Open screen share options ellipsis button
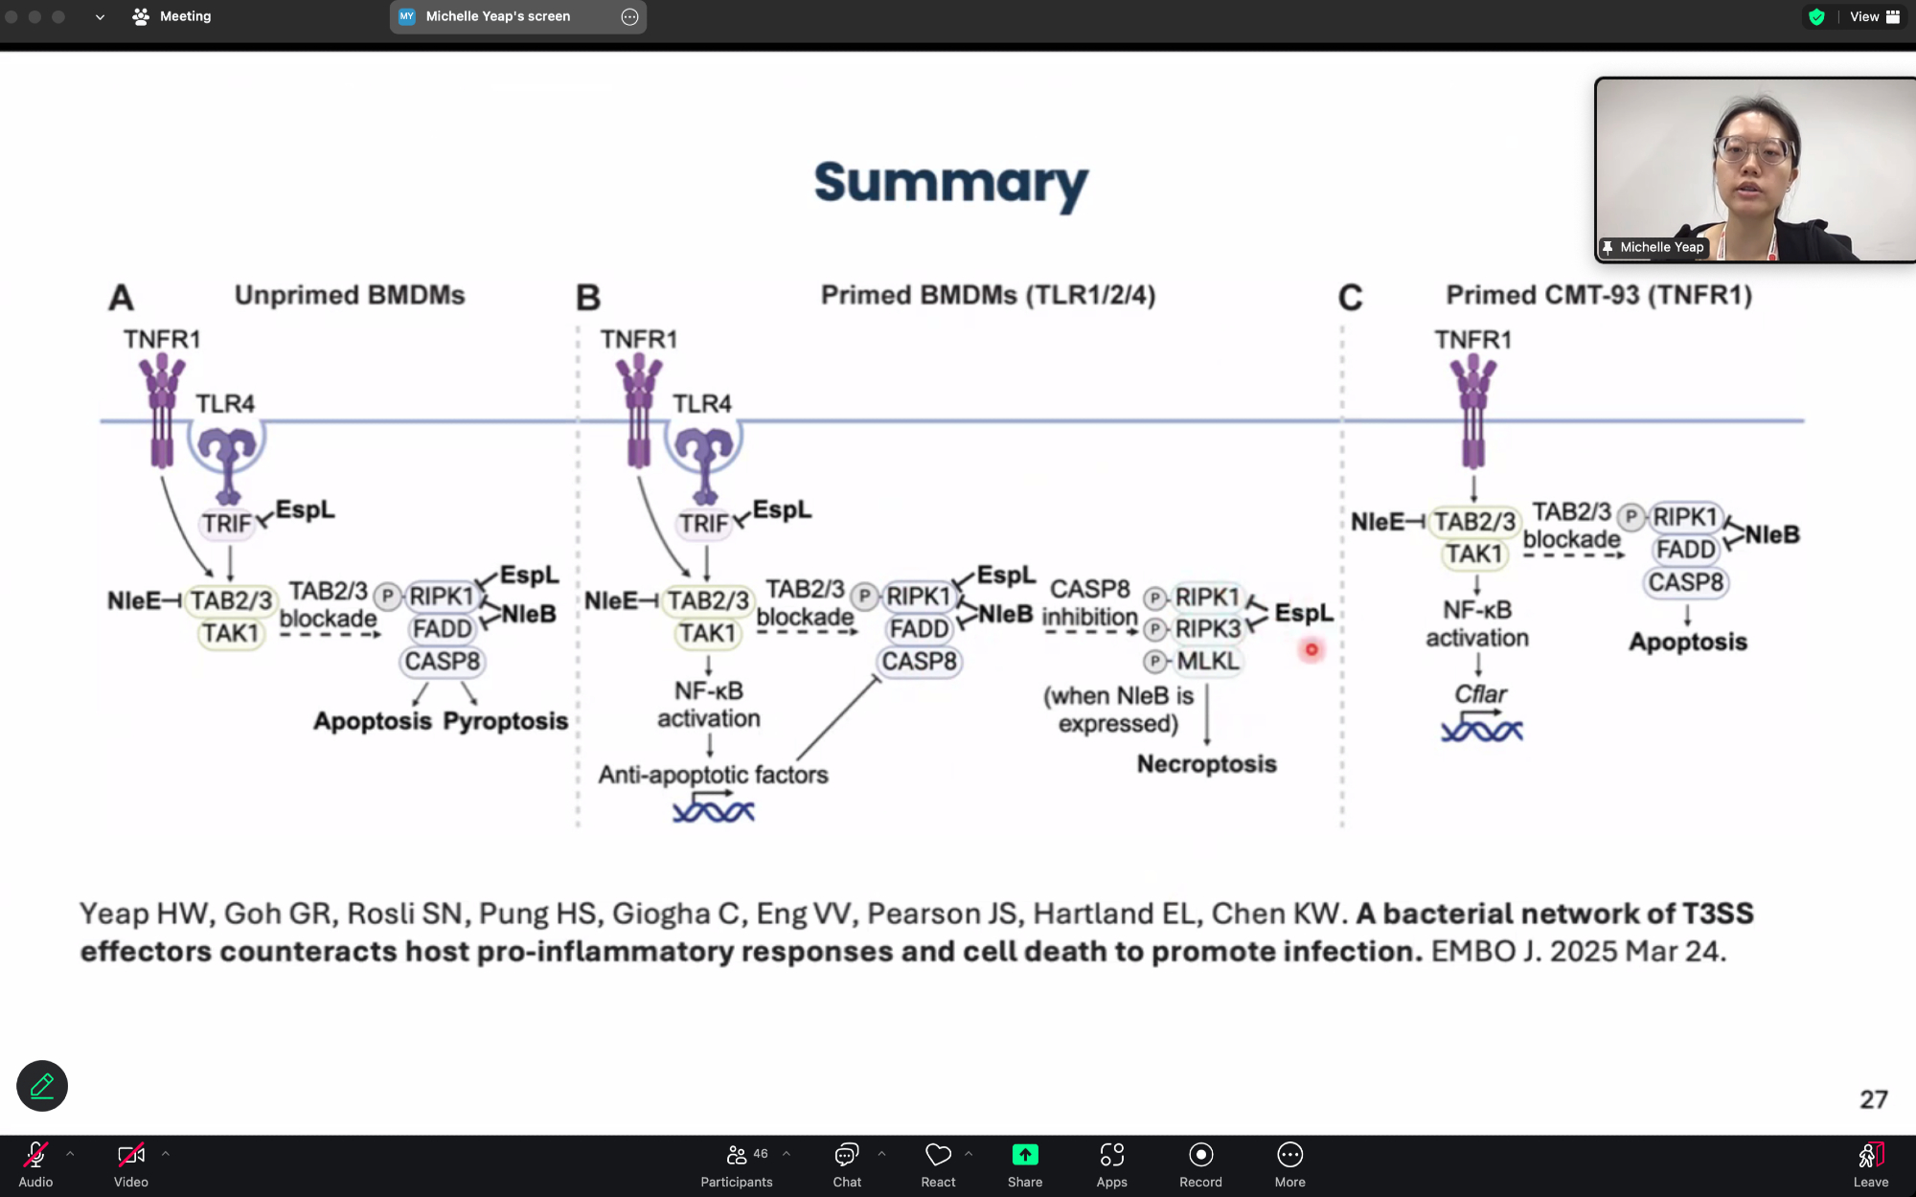 coord(629,16)
